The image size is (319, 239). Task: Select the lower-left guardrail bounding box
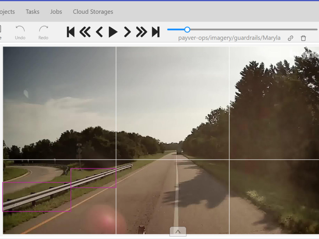[37, 197]
